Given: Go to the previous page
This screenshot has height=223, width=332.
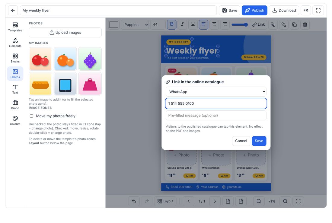Looking at the screenshot, I should pos(188,201).
